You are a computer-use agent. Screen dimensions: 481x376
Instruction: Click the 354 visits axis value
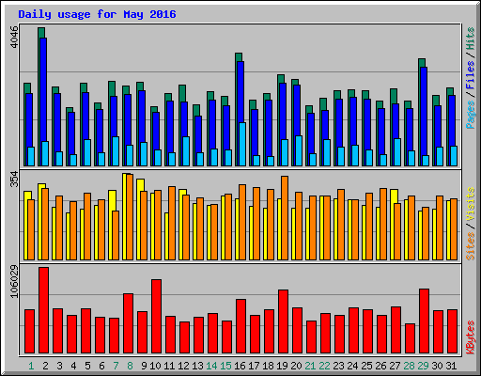tap(14, 179)
